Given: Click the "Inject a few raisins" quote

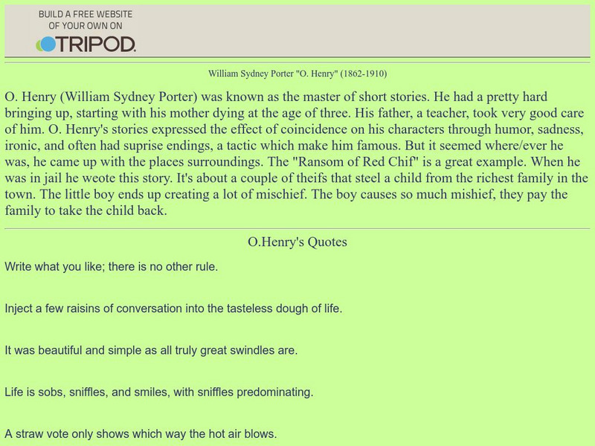Looking at the screenshot, I should pyautogui.click(x=173, y=308).
